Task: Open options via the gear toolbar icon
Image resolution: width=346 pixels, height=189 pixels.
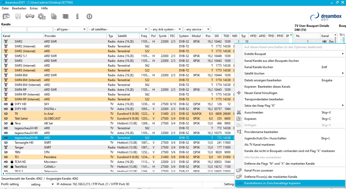Action: tap(42, 16)
